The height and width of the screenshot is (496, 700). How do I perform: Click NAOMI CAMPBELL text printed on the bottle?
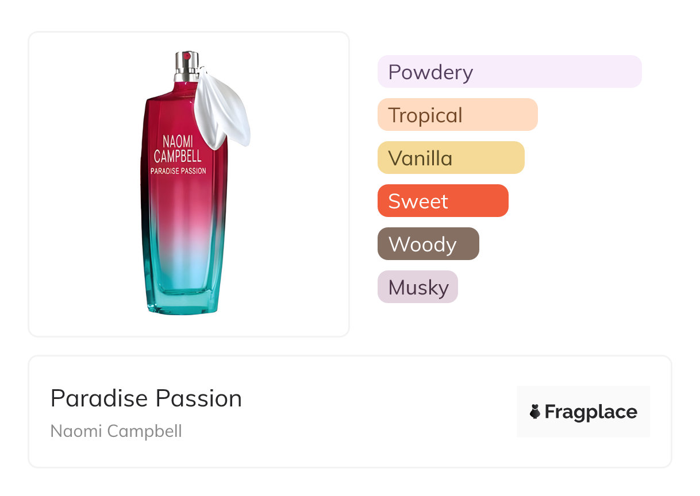178,148
